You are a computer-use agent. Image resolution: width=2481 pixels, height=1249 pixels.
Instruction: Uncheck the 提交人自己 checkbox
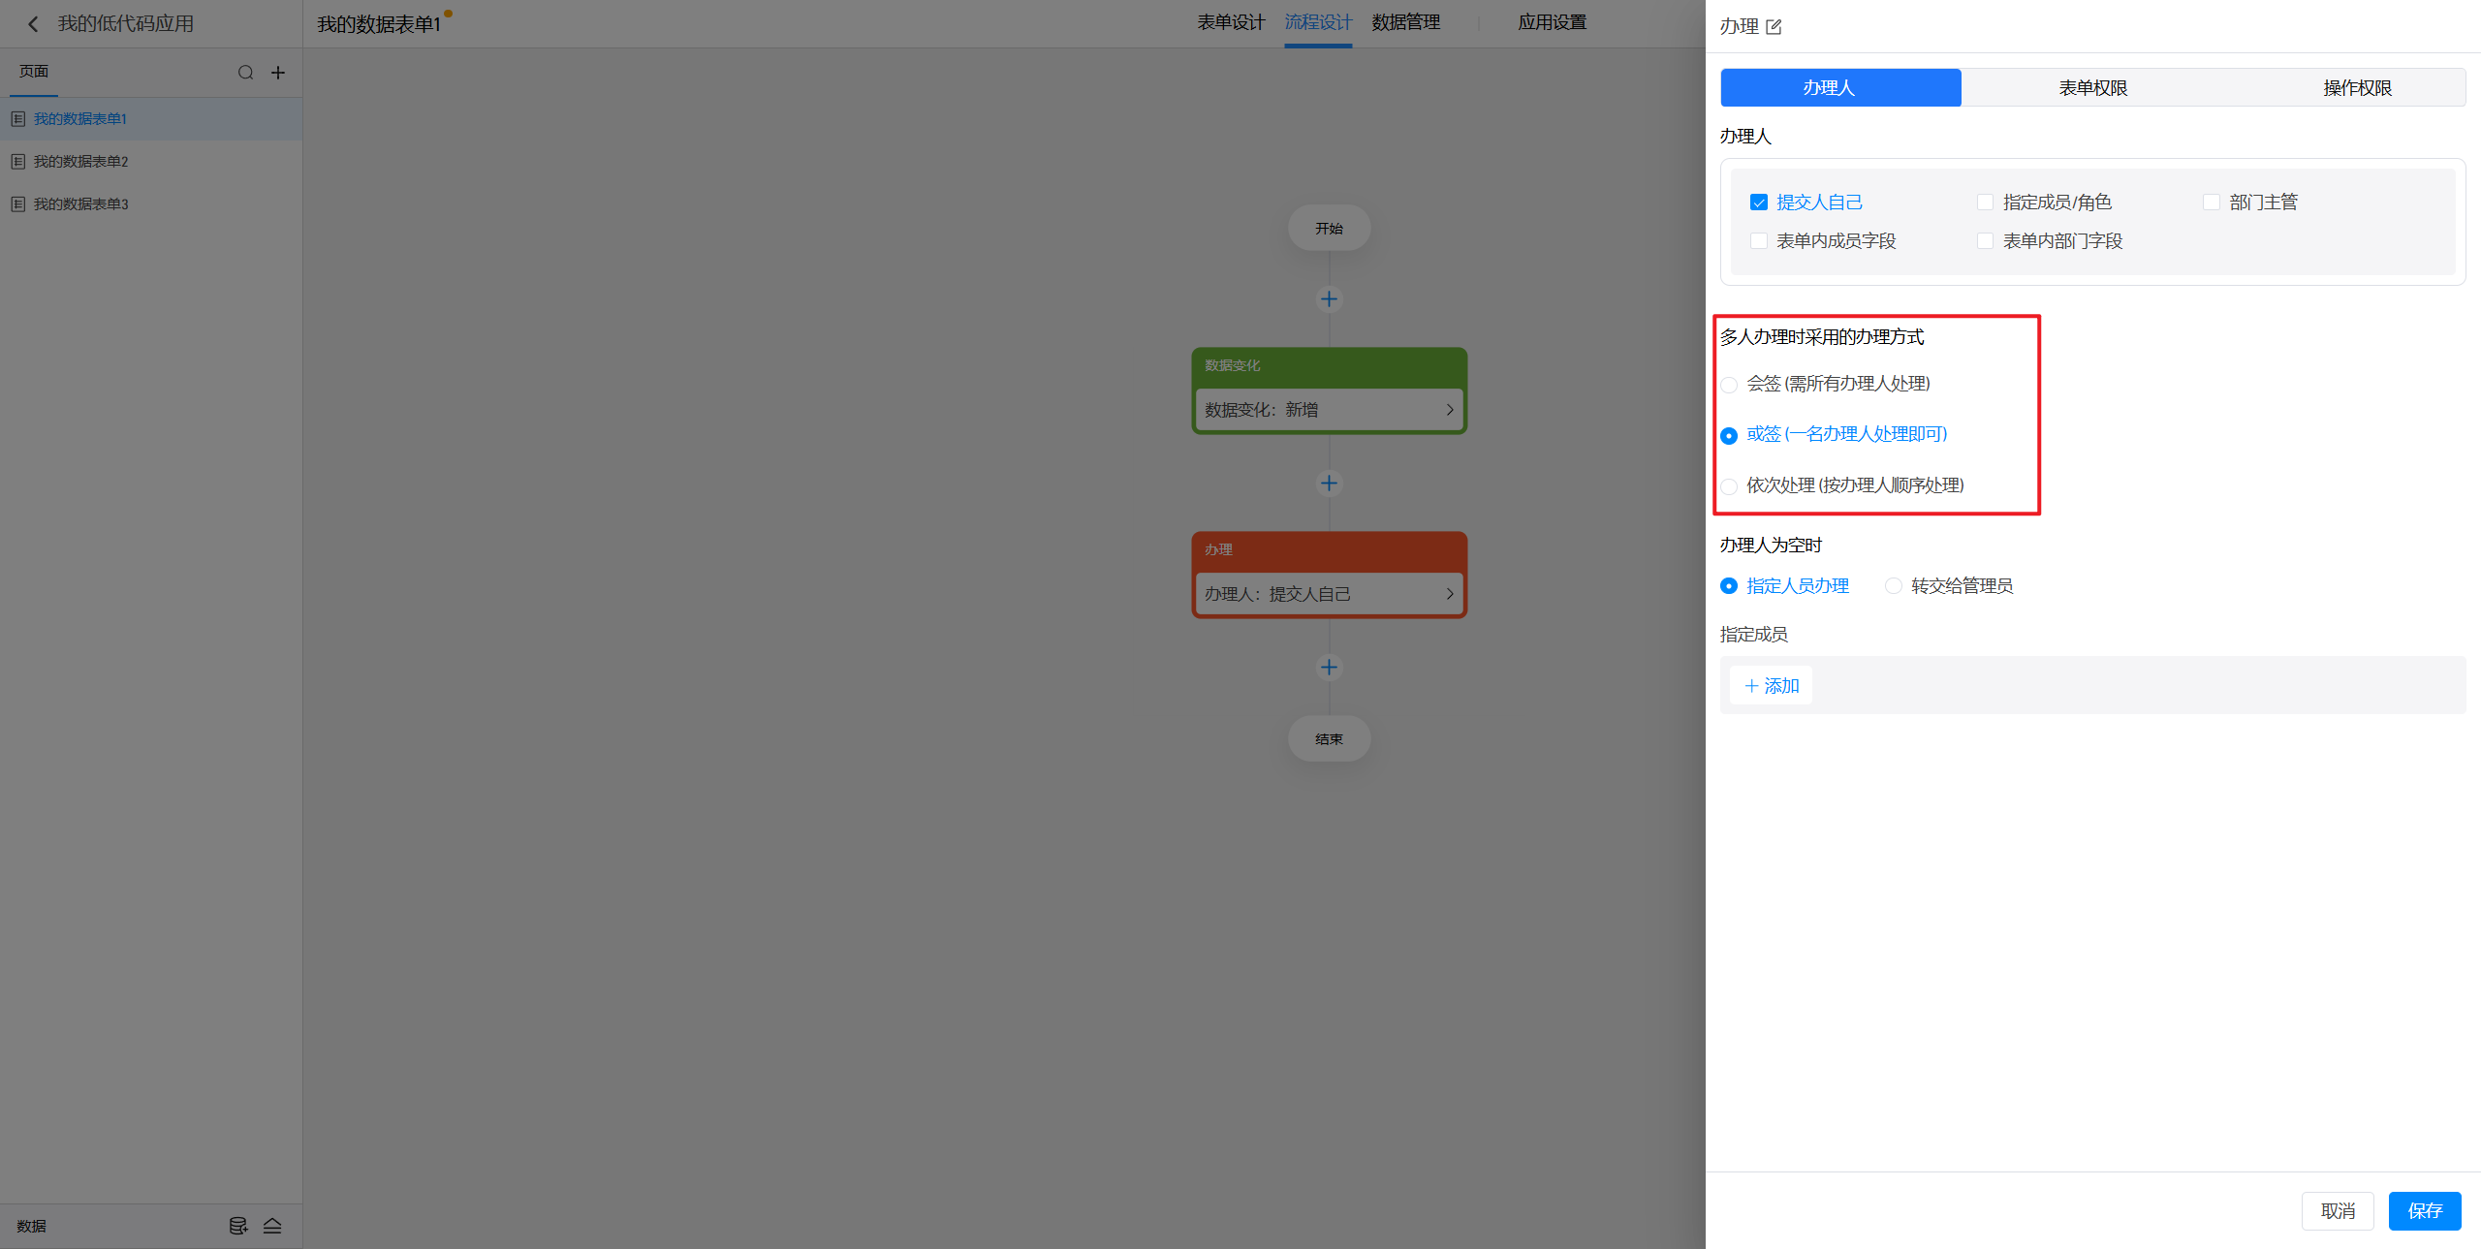point(1759,203)
